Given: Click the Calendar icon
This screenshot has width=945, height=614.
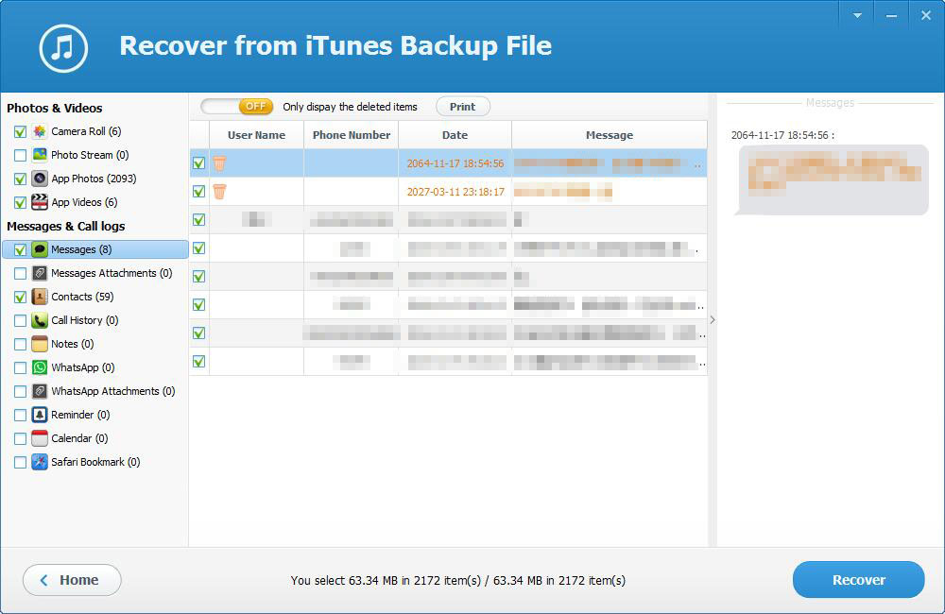Looking at the screenshot, I should (40, 438).
